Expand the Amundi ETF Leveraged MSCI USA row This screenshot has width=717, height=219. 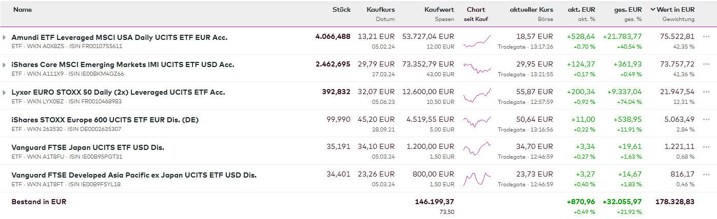(x=5, y=37)
